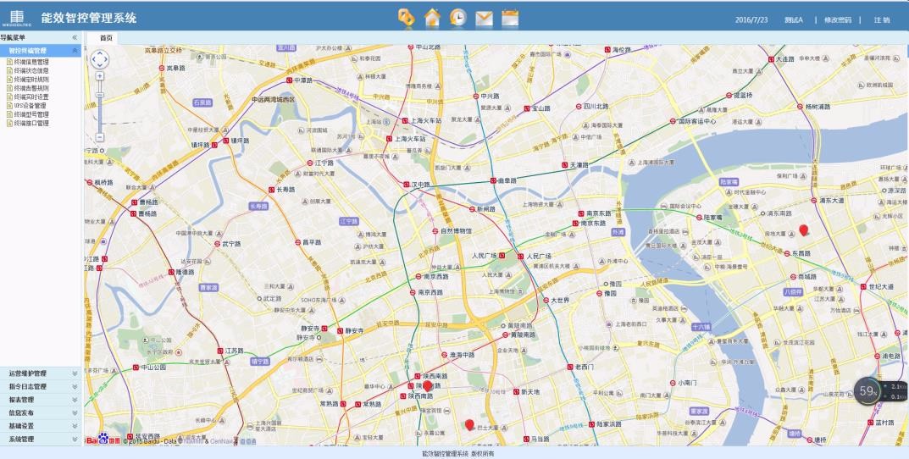
Task: Collapse the 智控终端管理 section chevron
Action: pyautogui.click(x=75, y=51)
